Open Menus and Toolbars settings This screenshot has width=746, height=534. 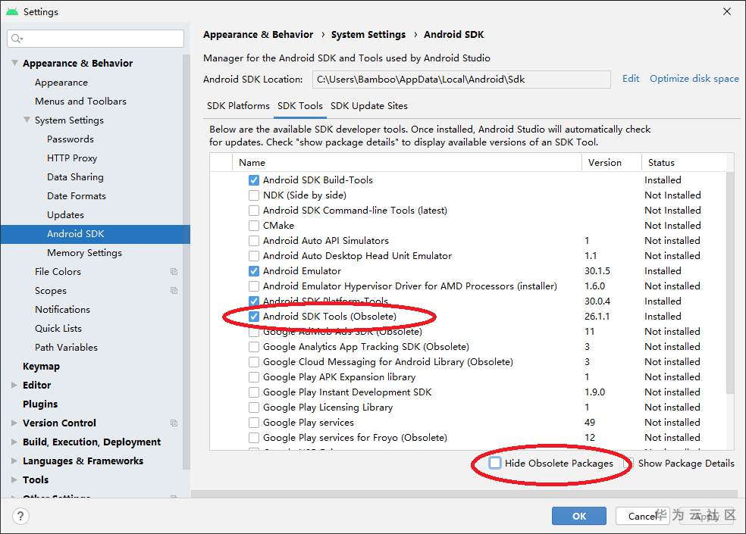pos(80,101)
